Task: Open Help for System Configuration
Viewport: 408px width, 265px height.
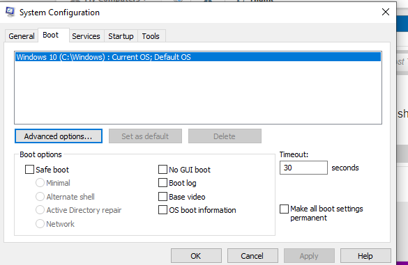Action: tap(365, 256)
